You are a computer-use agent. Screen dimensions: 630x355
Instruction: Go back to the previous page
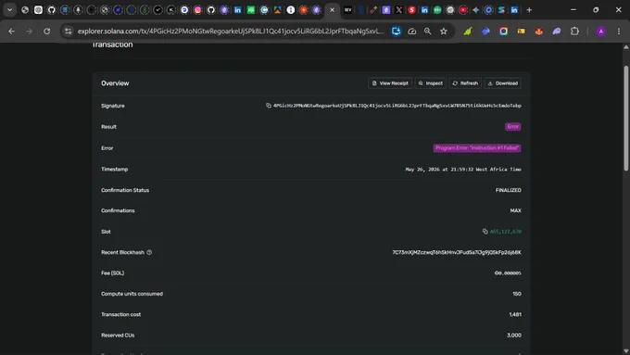point(11,31)
